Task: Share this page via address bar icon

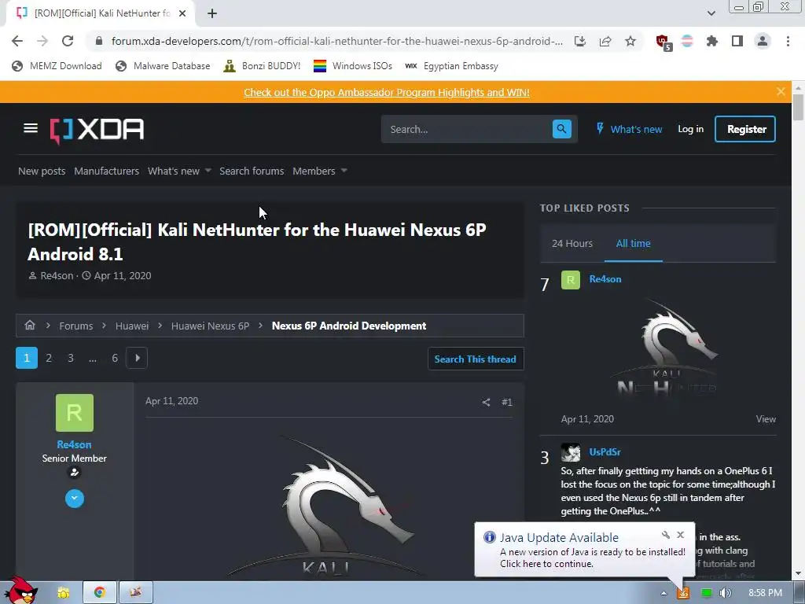Action: (x=605, y=41)
